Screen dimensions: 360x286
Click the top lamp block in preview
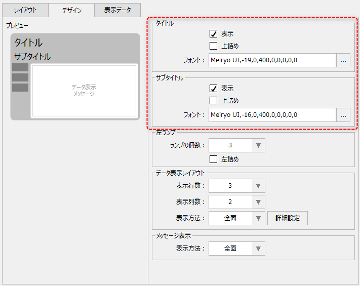[20, 67]
